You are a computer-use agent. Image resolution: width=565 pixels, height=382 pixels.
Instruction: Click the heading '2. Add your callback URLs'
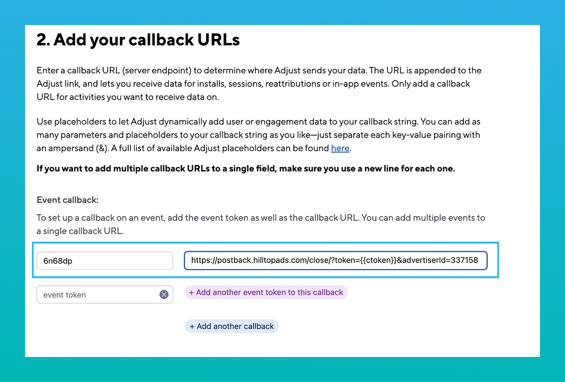tap(138, 40)
